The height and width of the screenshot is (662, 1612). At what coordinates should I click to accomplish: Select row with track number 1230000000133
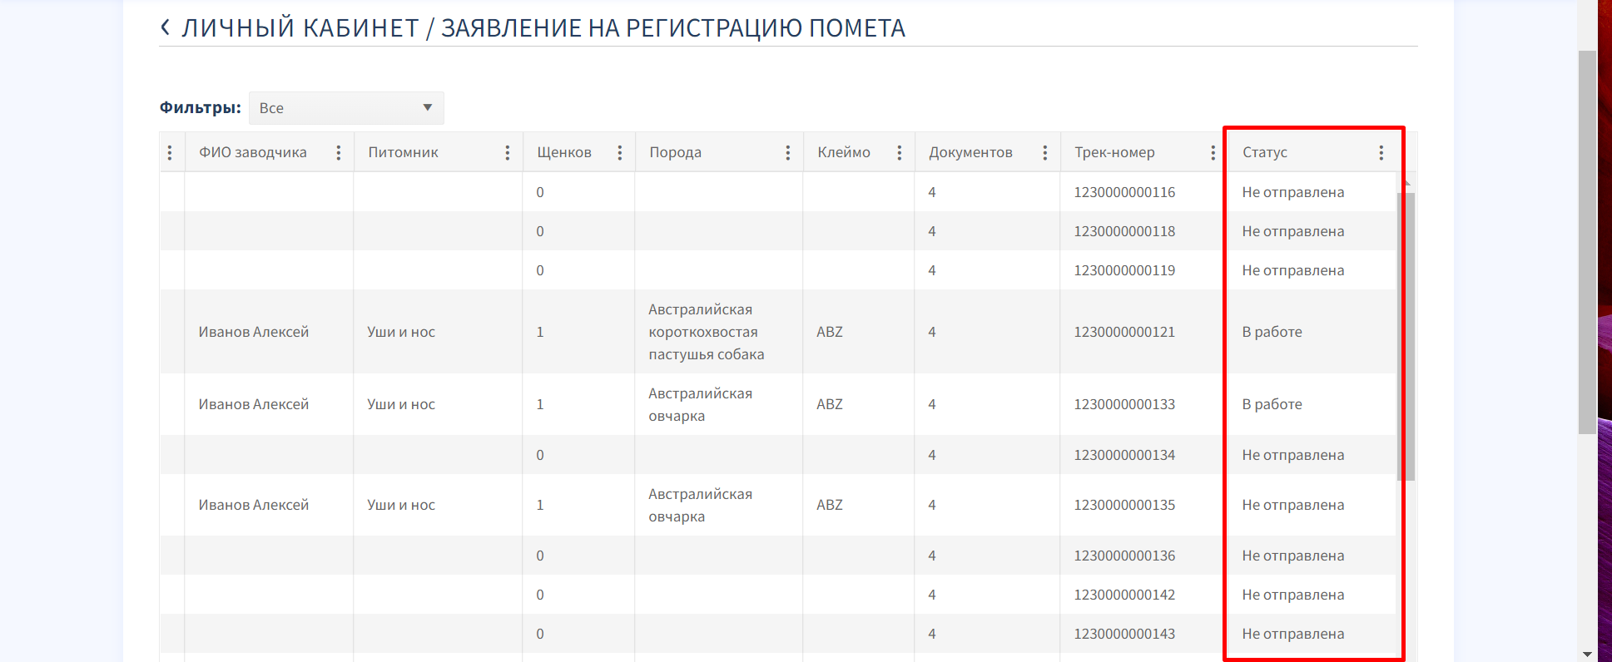(1123, 404)
